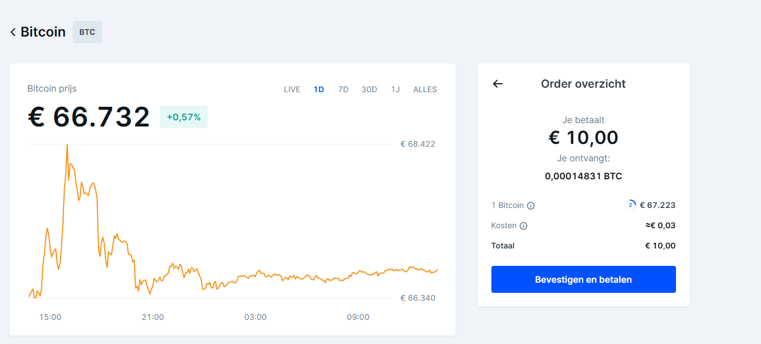Click the Order overzicht heading

(x=583, y=84)
